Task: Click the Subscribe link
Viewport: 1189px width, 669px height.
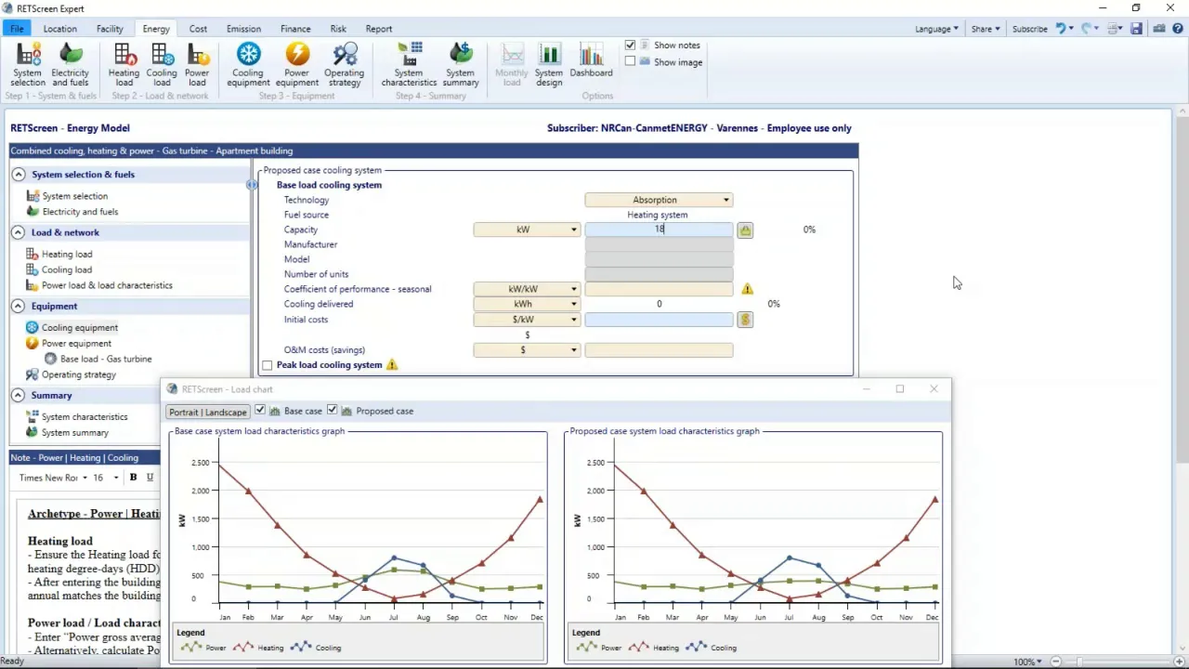Action: pyautogui.click(x=1029, y=29)
